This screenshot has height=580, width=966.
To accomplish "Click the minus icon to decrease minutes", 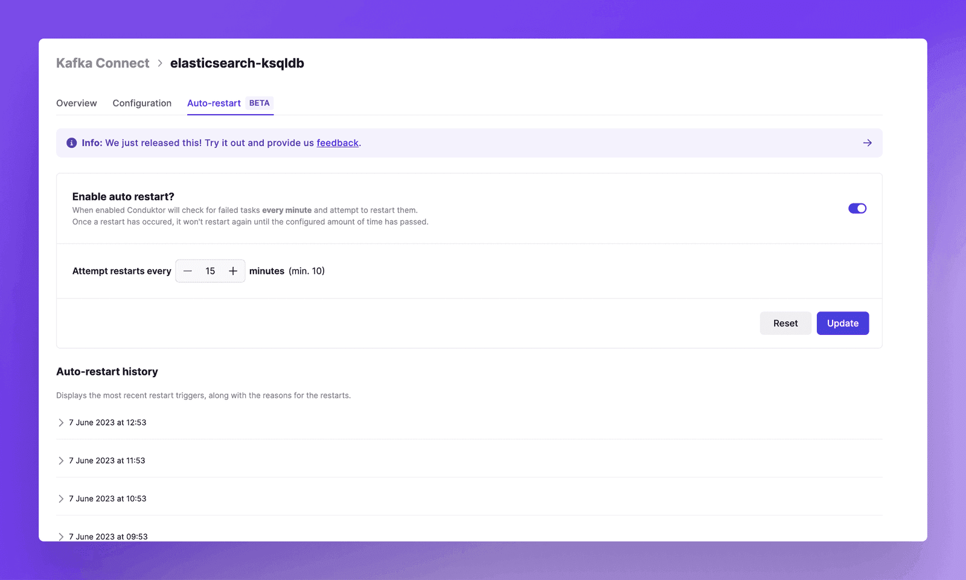I will [x=188, y=271].
